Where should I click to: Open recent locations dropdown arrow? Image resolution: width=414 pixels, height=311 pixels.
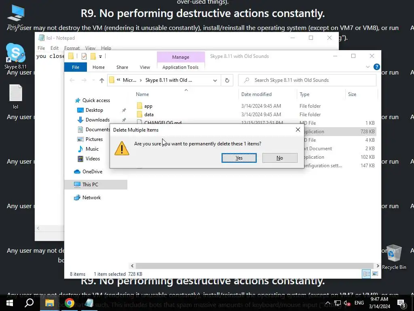pyautogui.click(x=93, y=81)
